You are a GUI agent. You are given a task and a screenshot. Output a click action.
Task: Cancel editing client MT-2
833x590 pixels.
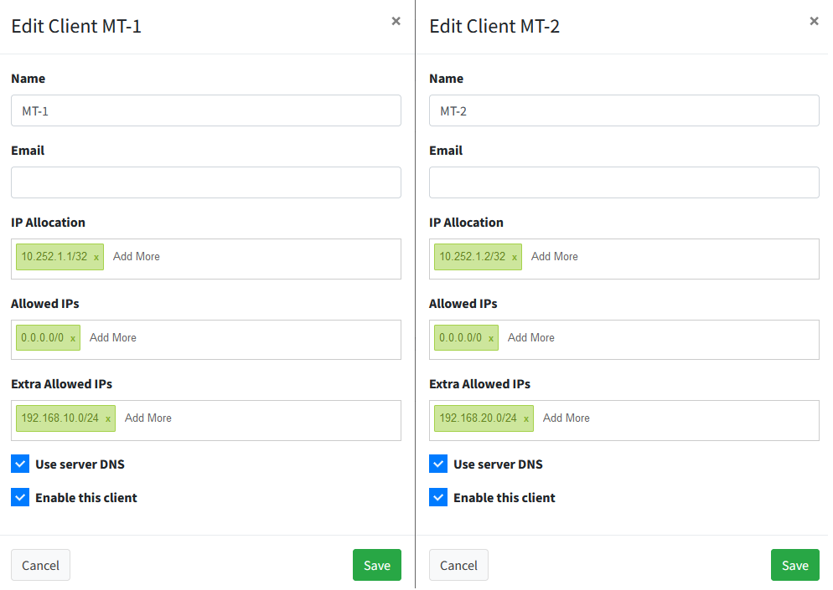pyautogui.click(x=458, y=565)
